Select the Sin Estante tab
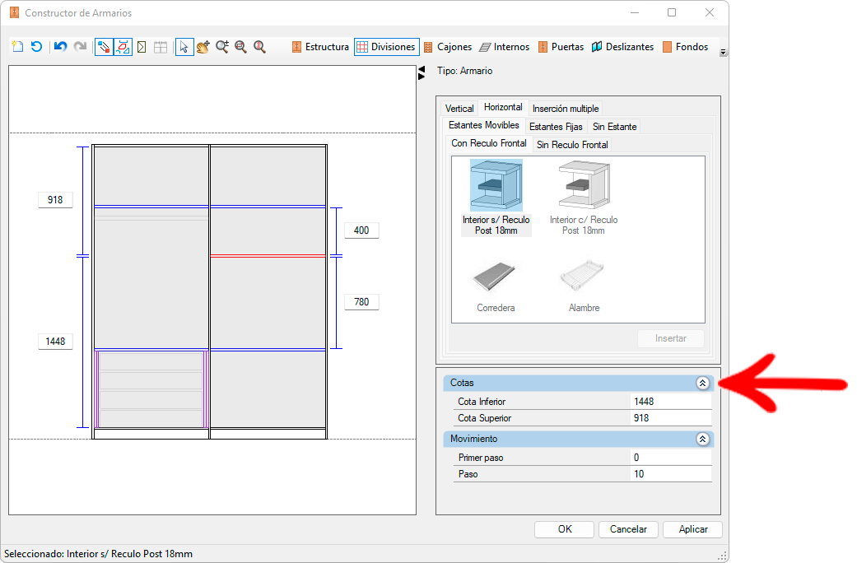The image size is (857, 563). [614, 126]
